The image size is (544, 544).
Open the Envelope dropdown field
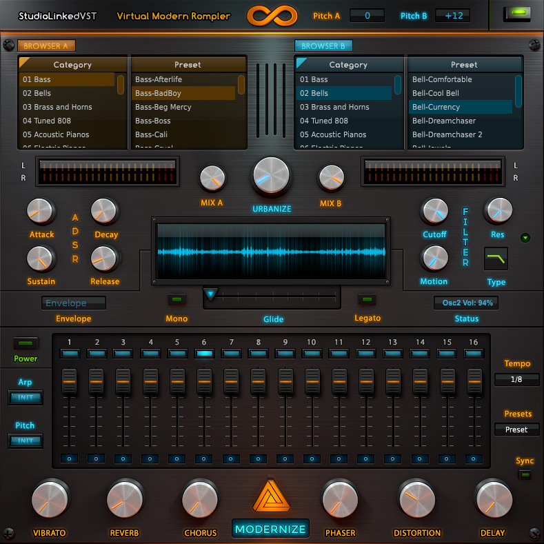[x=74, y=303]
